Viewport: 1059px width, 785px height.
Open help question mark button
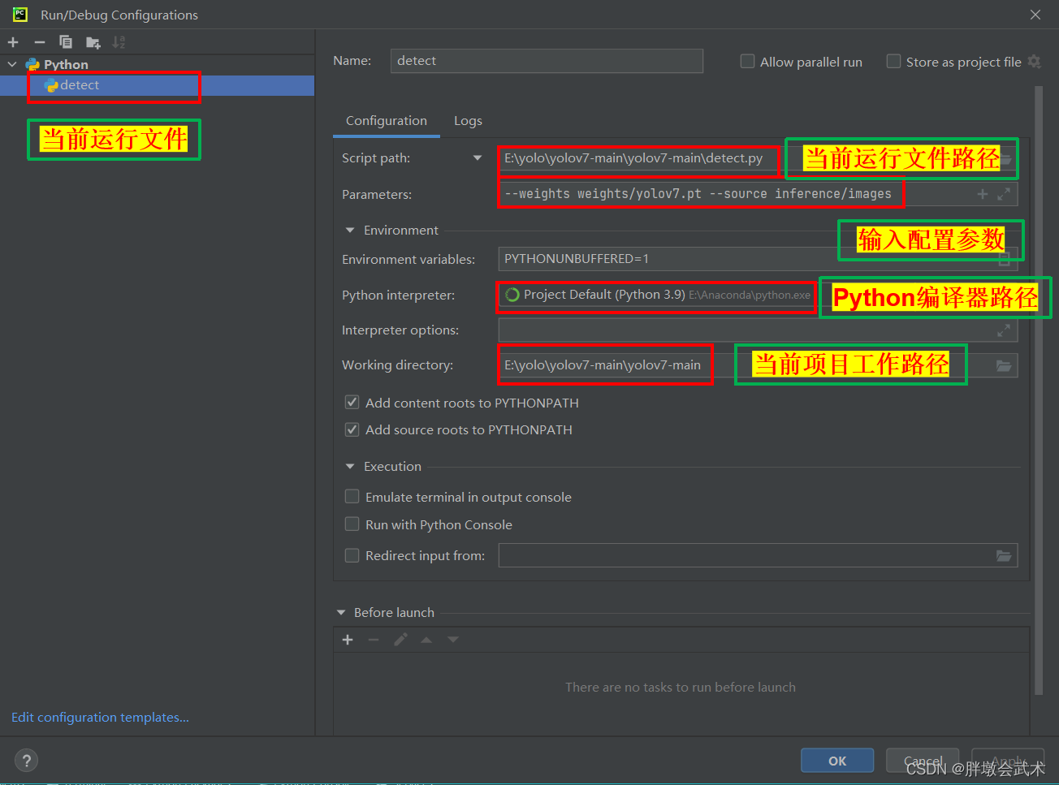27,761
